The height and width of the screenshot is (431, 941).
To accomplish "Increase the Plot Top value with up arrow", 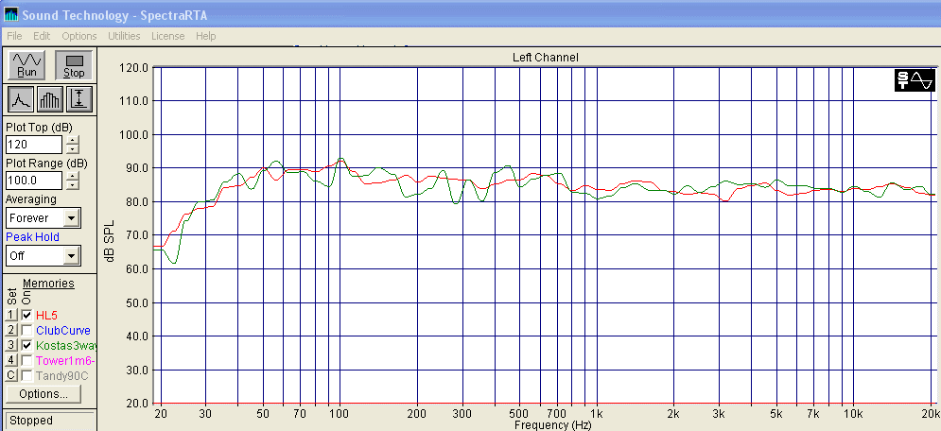I will 72,140.
